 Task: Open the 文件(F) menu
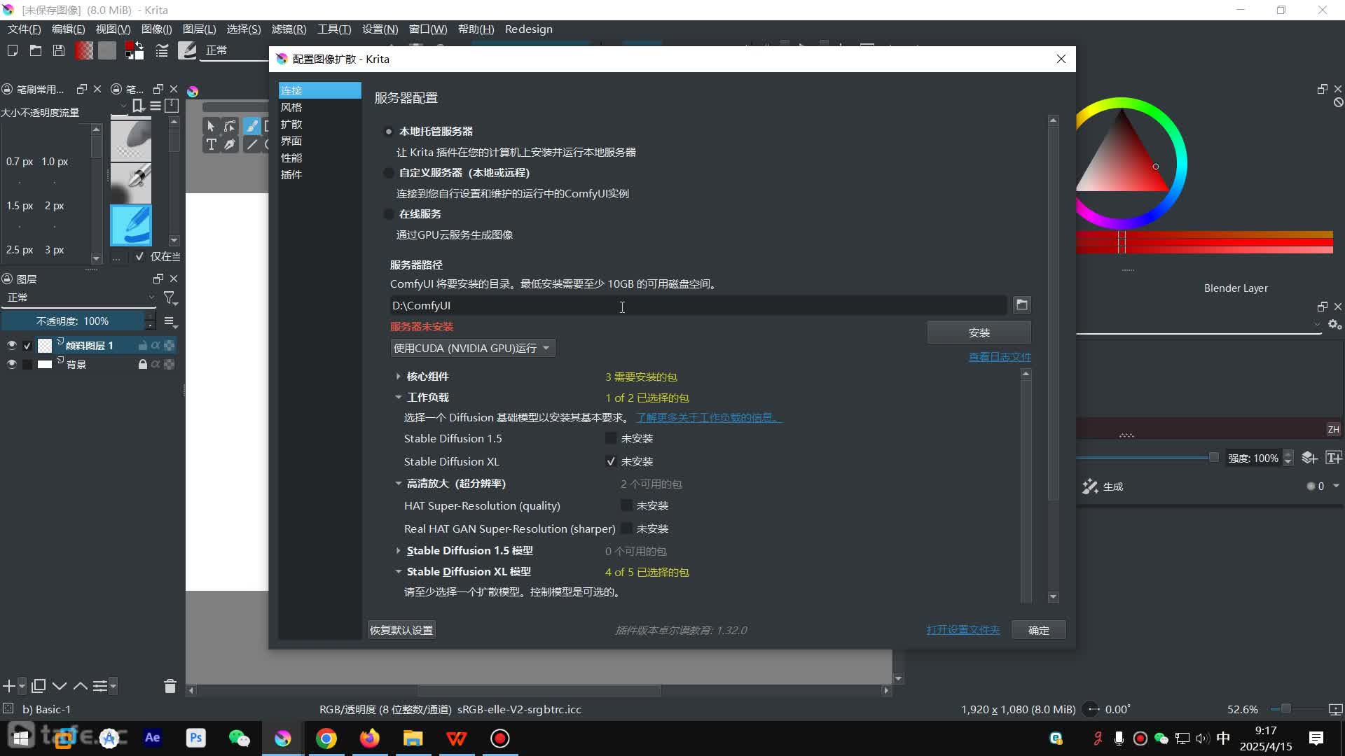tap(24, 29)
